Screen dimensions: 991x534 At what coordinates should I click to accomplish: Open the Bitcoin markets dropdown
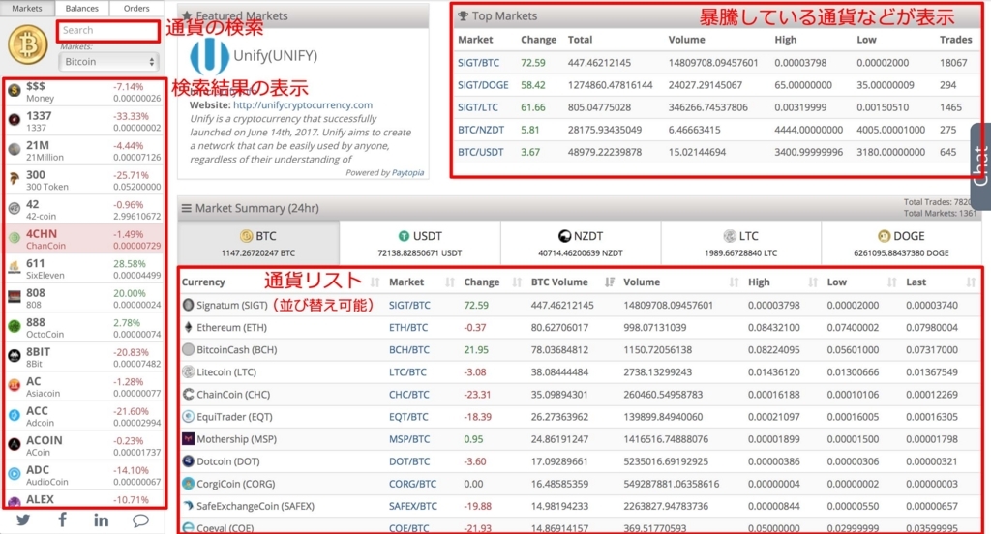(108, 62)
